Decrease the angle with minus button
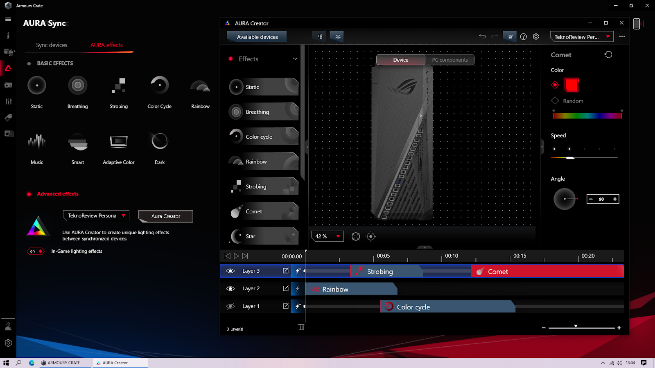 point(591,199)
